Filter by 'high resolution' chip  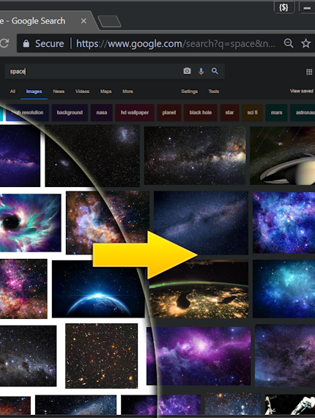[27, 112]
